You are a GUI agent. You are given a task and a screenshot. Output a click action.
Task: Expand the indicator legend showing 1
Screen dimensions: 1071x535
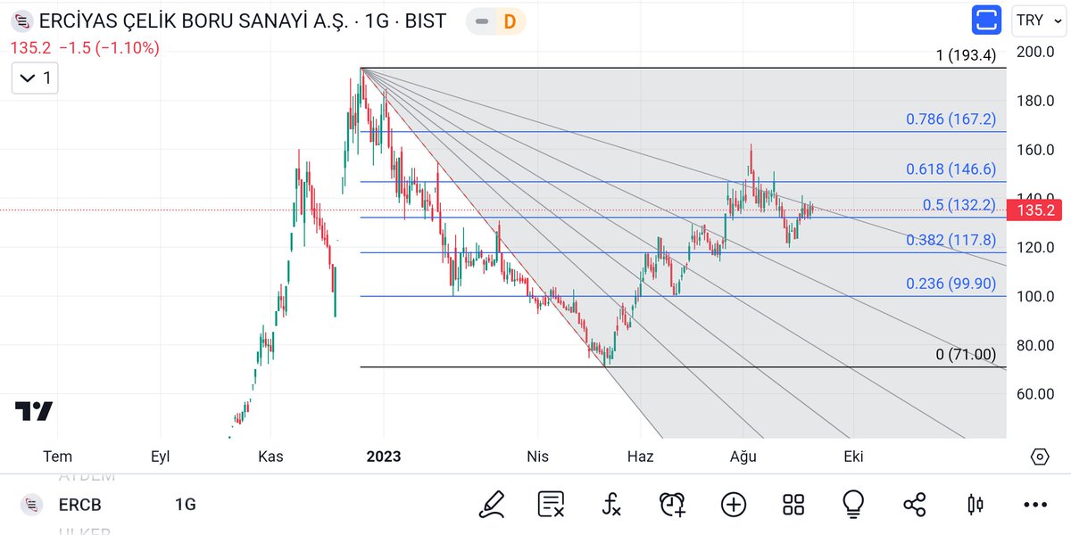click(35, 78)
